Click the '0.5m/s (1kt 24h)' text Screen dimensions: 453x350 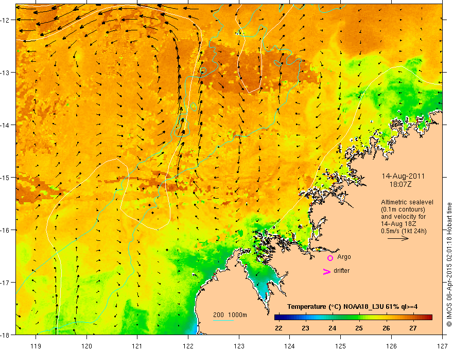(404, 231)
